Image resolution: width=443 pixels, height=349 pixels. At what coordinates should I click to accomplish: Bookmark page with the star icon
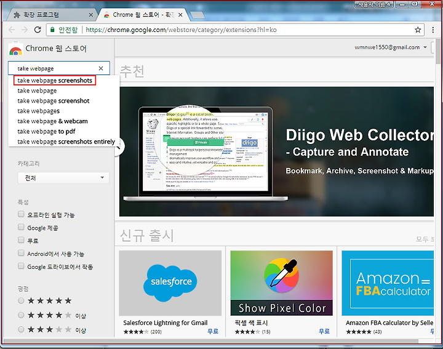418,30
